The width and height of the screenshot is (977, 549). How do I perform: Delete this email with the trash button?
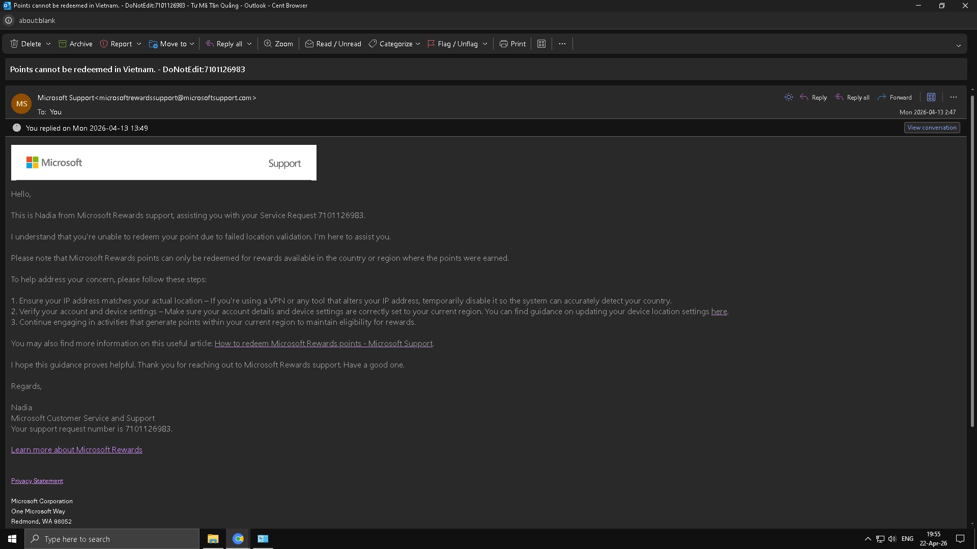coord(25,44)
